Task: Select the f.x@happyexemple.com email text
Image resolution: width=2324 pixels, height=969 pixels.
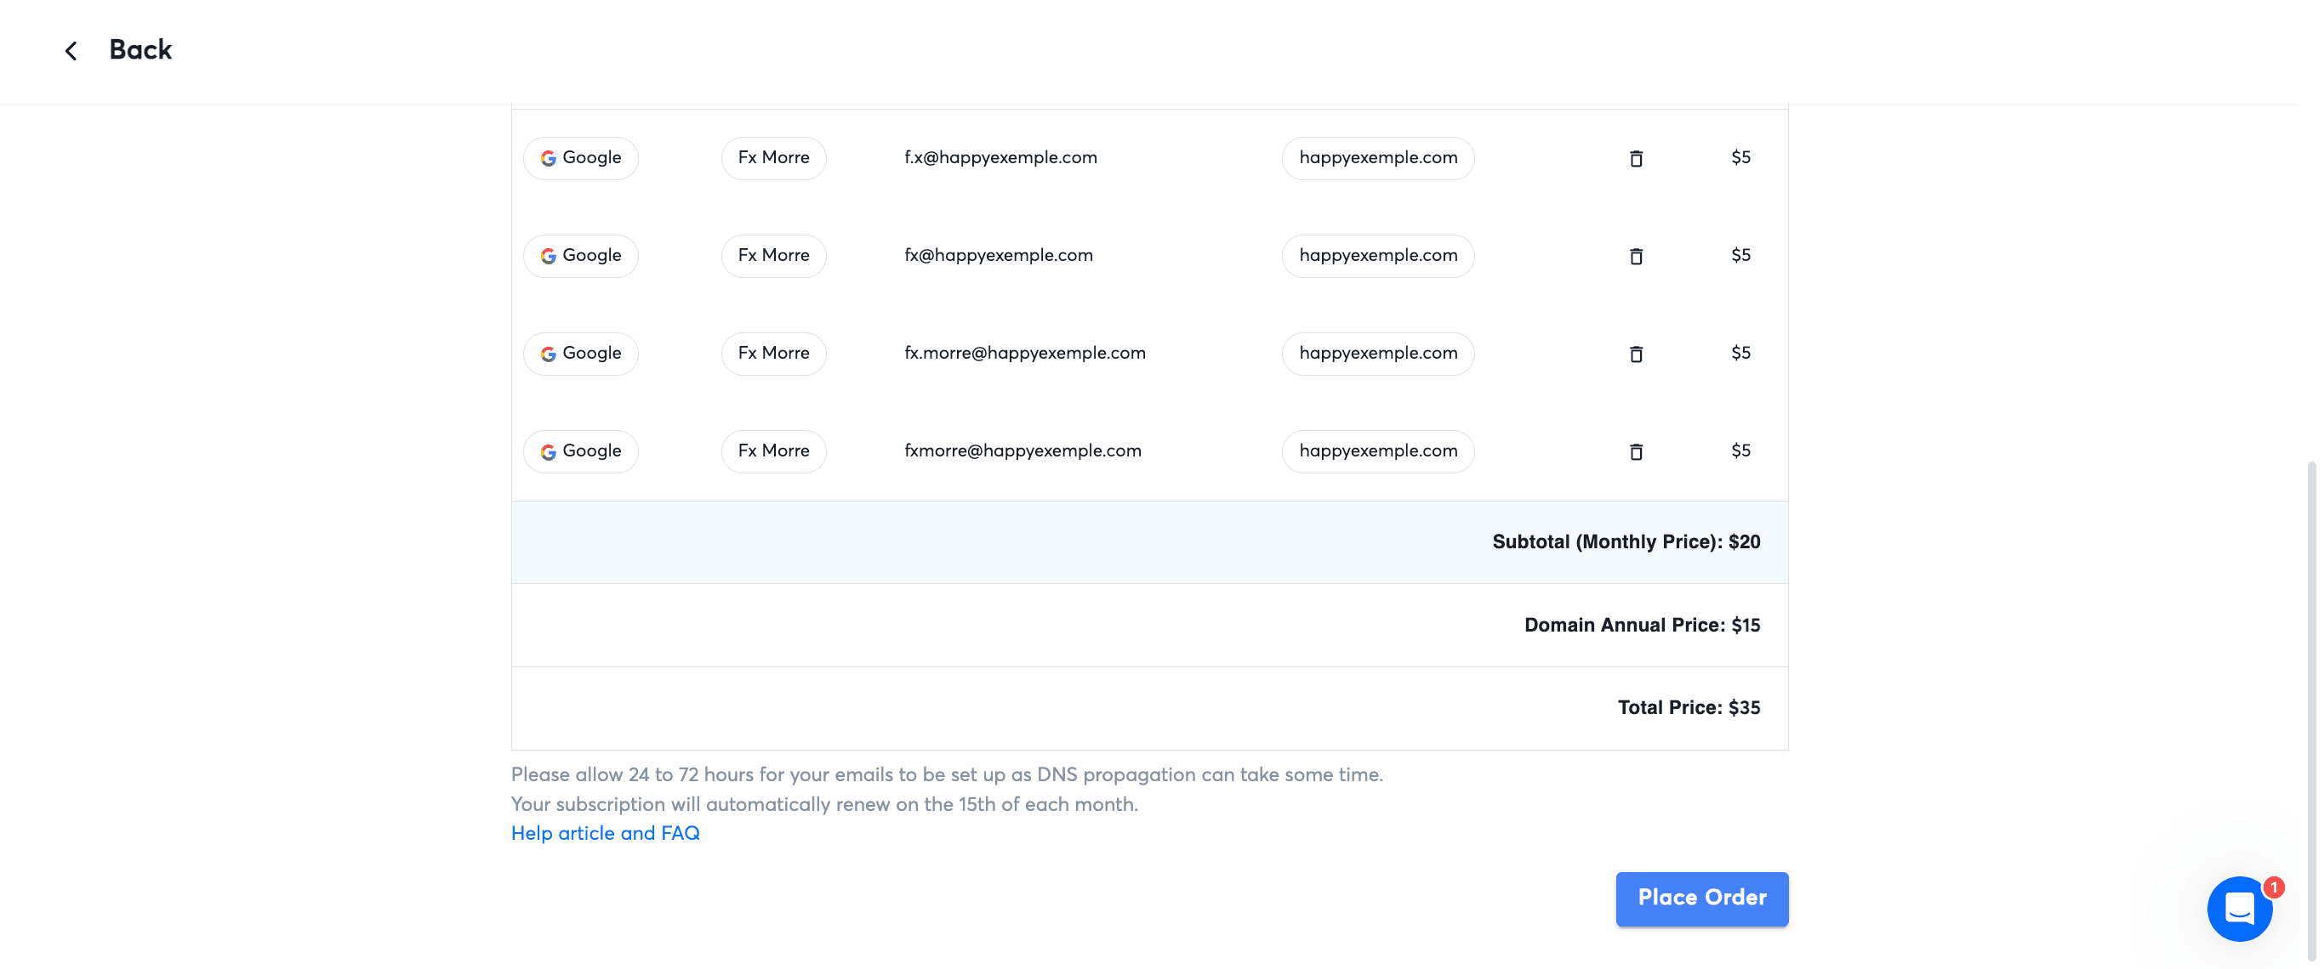Action: (1000, 158)
